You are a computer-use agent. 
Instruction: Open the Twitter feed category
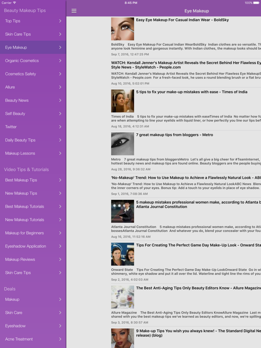pos(33,127)
